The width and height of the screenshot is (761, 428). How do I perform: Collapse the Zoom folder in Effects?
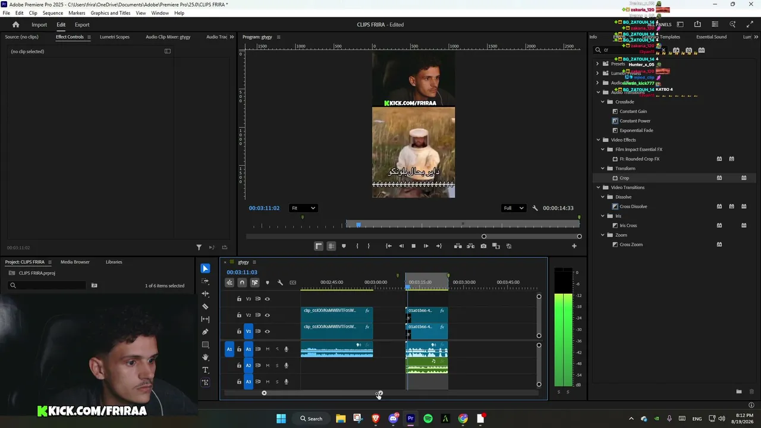[x=603, y=235]
